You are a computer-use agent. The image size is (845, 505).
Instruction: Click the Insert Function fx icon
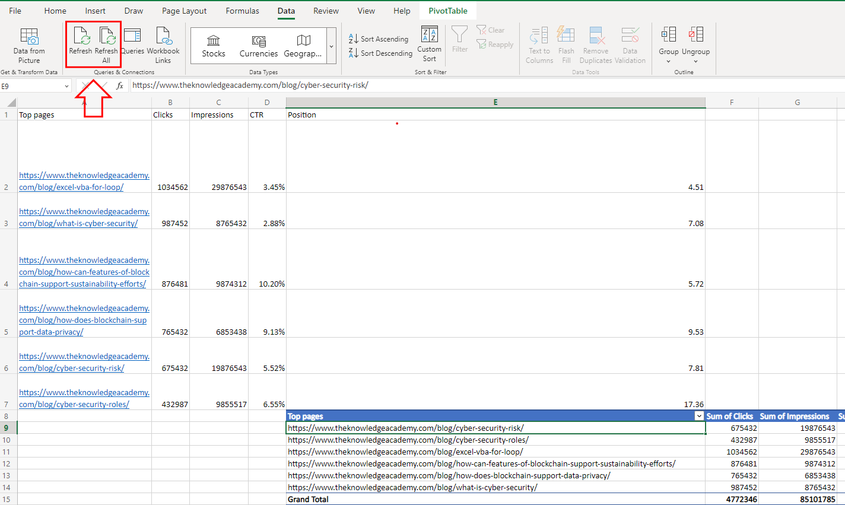pyautogui.click(x=120, y=85)
